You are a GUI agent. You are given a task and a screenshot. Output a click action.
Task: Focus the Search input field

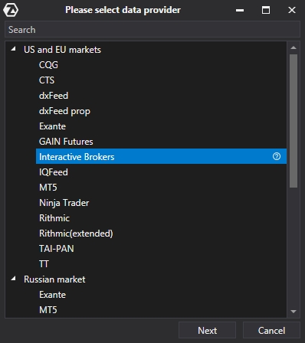[x=152, y=30]
